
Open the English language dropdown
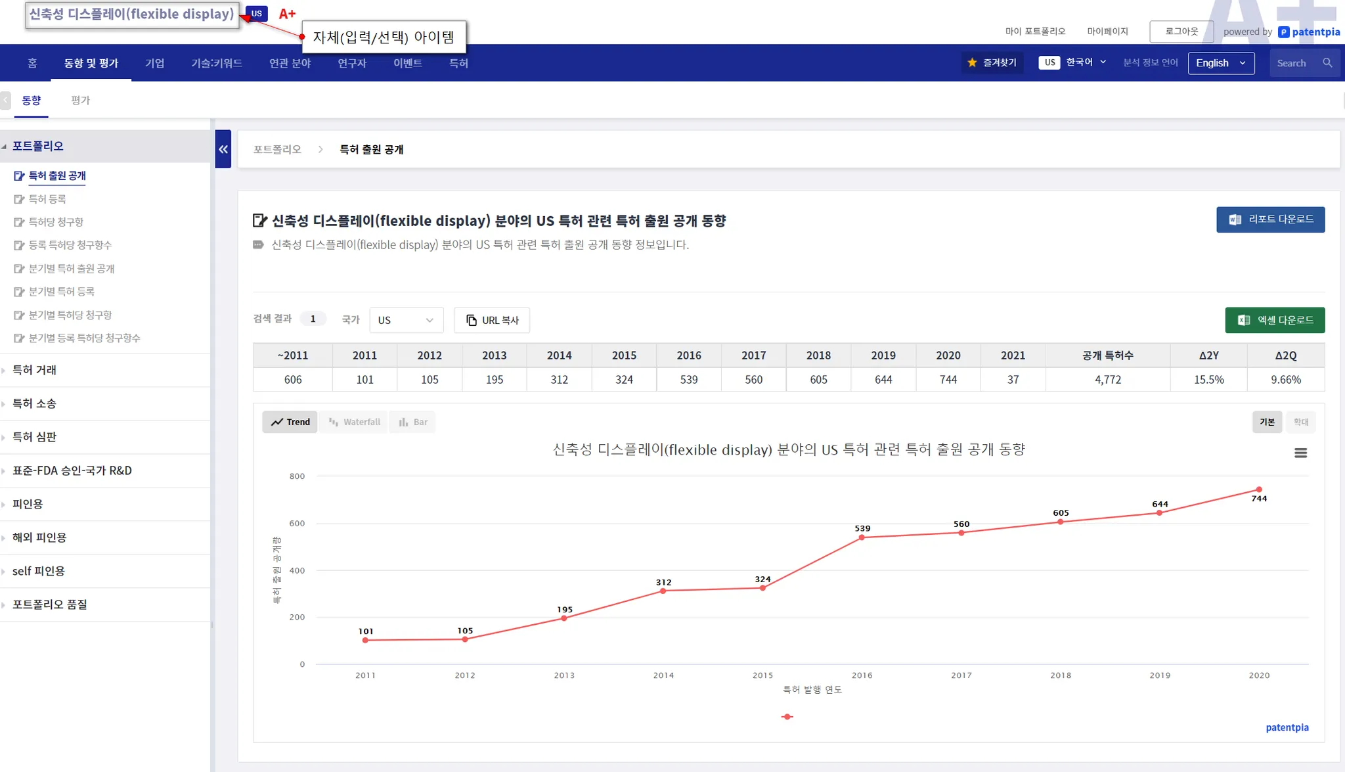pyautogui.click(x=1220, y=63)
